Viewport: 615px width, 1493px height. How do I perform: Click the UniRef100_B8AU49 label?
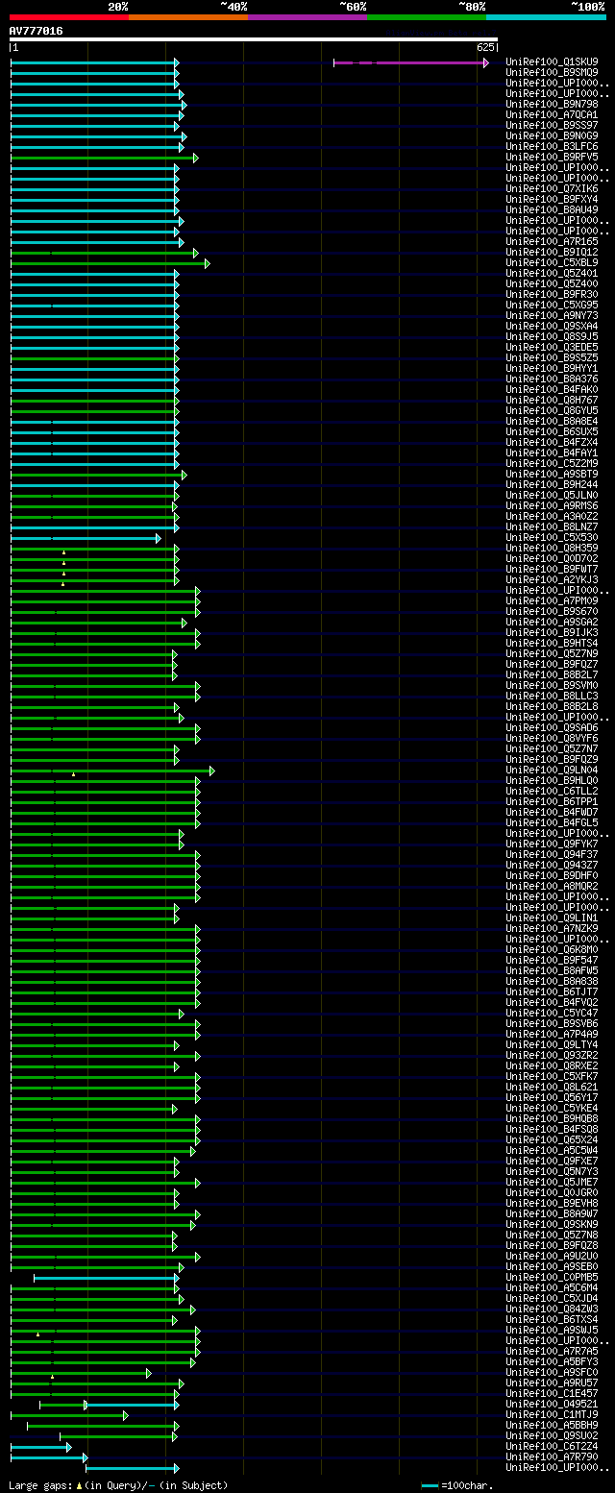tap(552, 209)
